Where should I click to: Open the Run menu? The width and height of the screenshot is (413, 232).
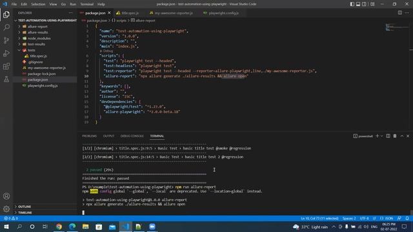(x=73, y=4)
